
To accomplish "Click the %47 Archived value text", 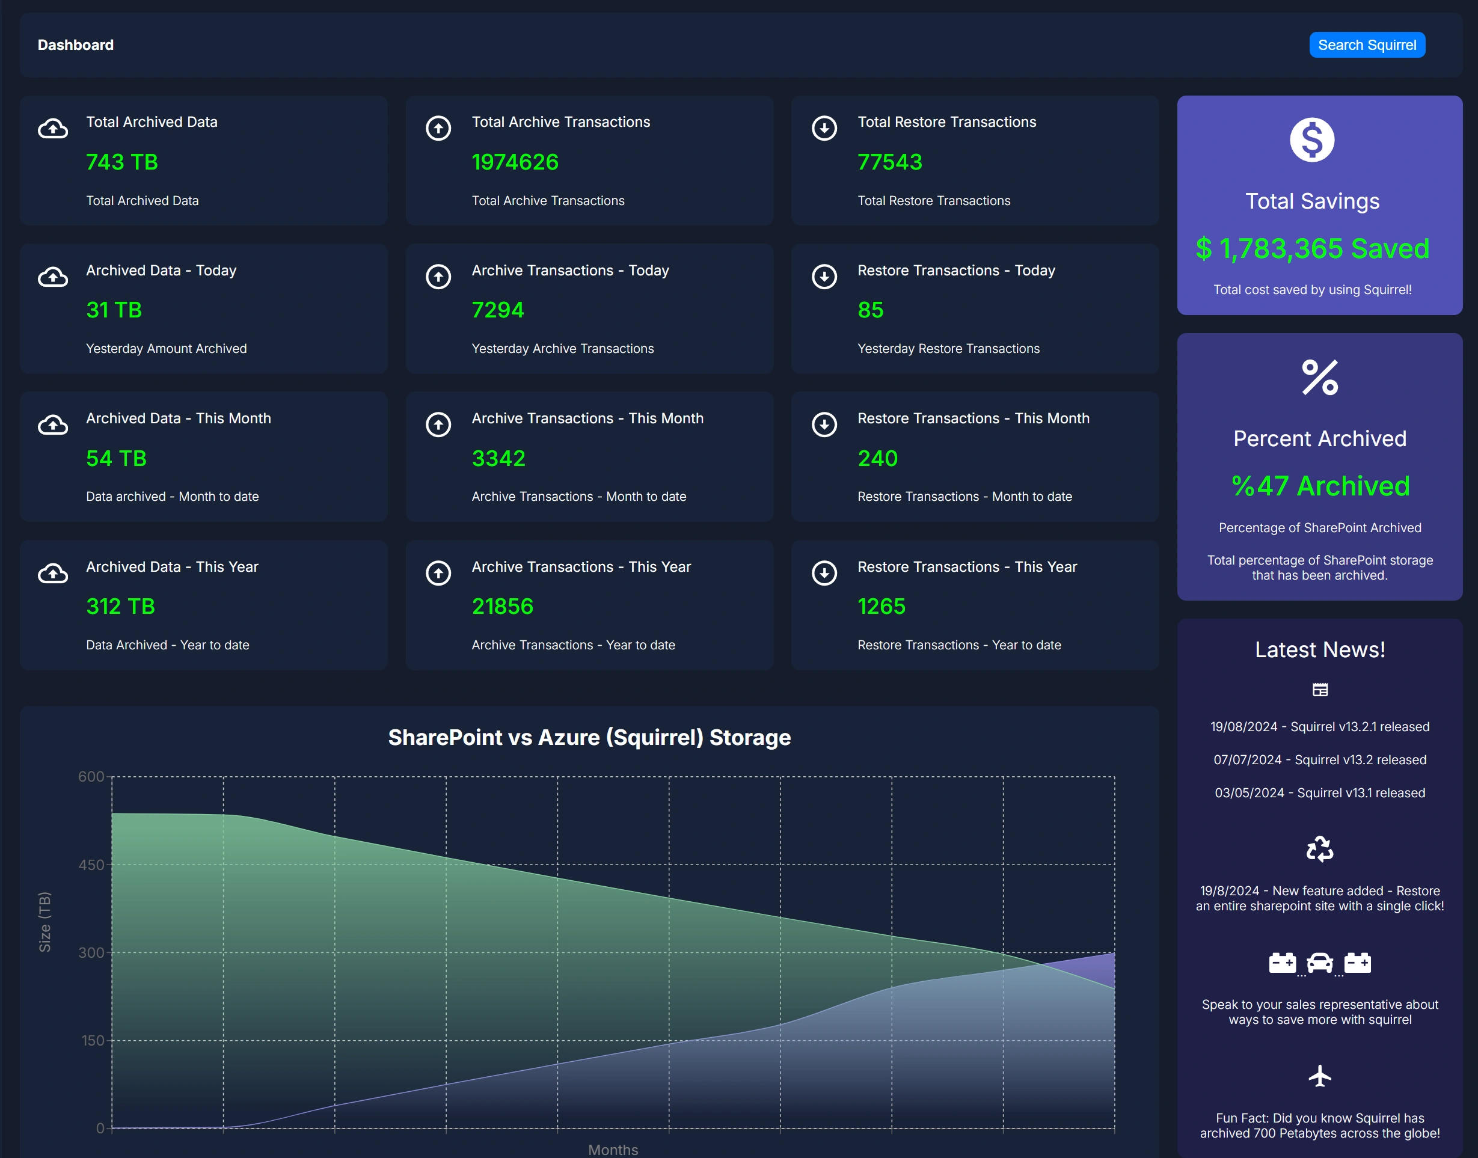I will pos(1319,486).
